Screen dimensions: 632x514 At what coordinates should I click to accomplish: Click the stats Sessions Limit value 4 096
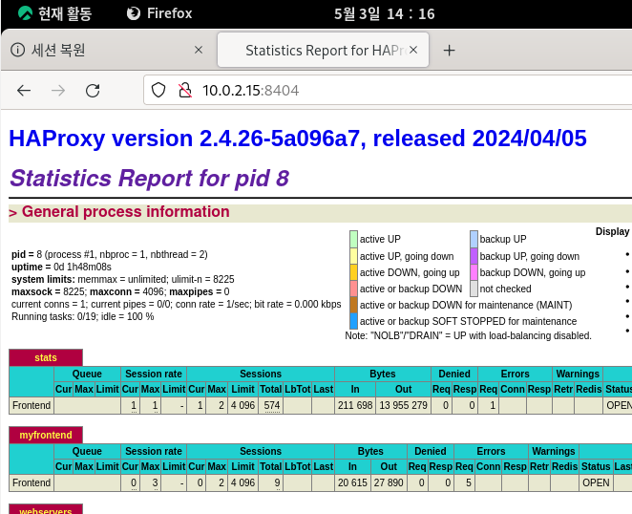click(x=242, y=405)
